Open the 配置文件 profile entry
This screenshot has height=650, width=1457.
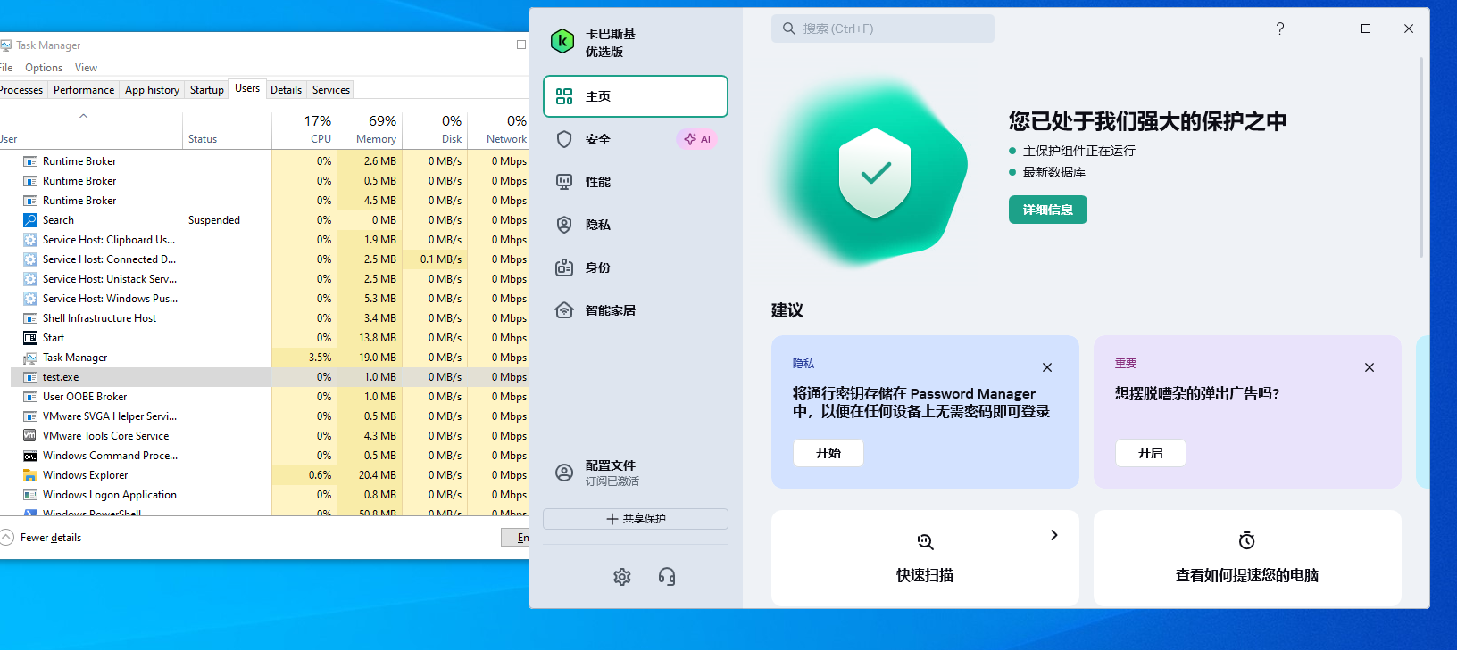(636, 473)
